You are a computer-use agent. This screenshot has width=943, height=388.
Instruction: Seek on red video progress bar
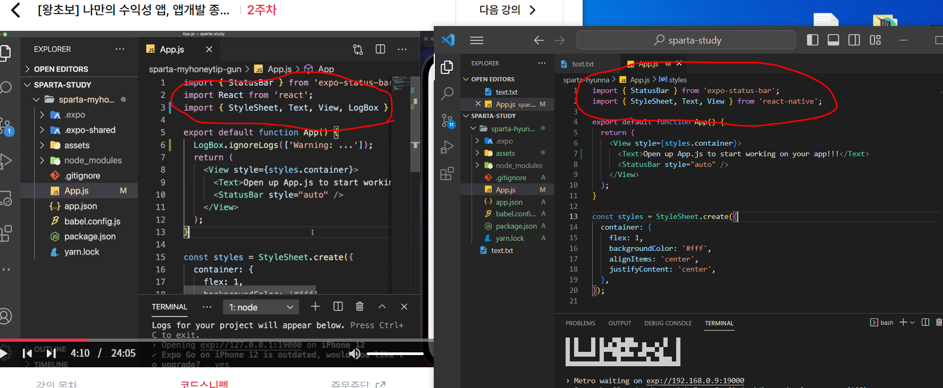(x=217, y=340)
